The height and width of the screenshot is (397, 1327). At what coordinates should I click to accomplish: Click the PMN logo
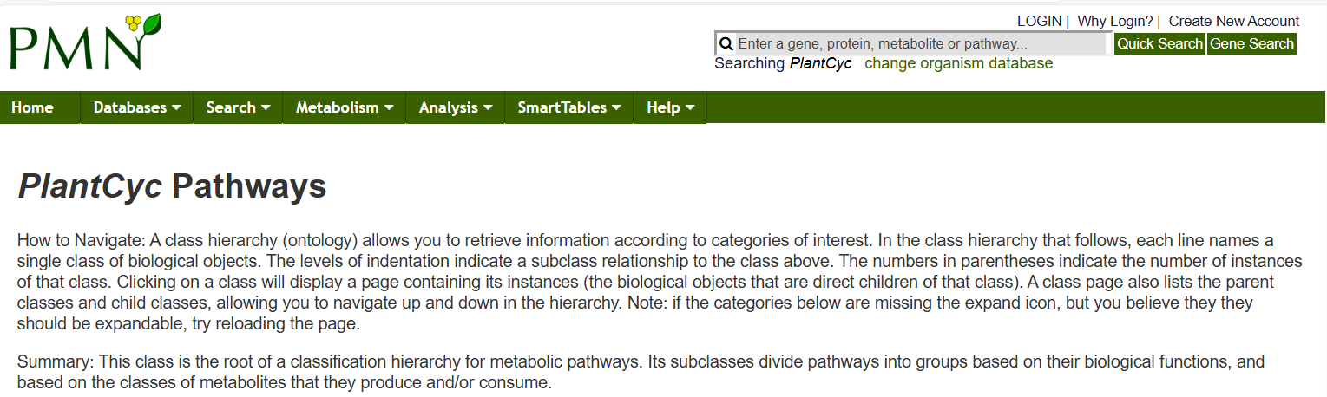(85, 42)
